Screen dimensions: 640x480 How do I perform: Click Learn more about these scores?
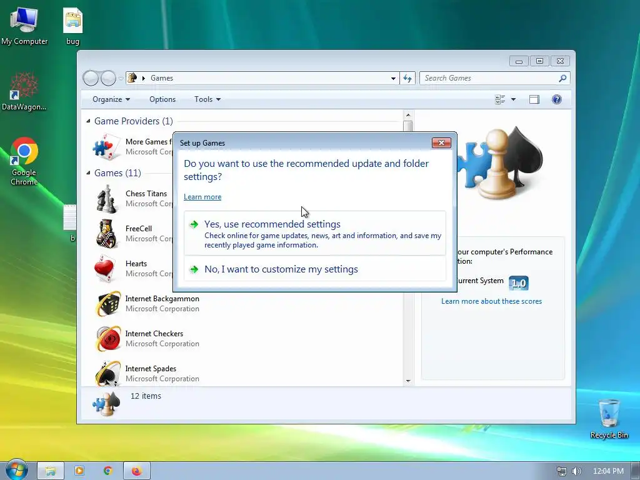[491, 301]
